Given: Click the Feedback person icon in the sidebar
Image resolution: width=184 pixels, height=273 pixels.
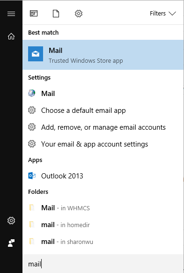Looking at the screenshot, I should (11, 243).
